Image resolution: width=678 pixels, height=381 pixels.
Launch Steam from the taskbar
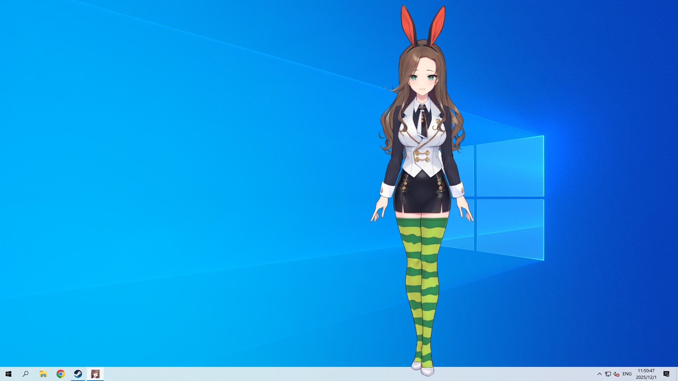[x=78, y=374]
